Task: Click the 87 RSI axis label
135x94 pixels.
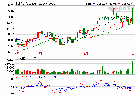Action: click(x=13, y=79)
